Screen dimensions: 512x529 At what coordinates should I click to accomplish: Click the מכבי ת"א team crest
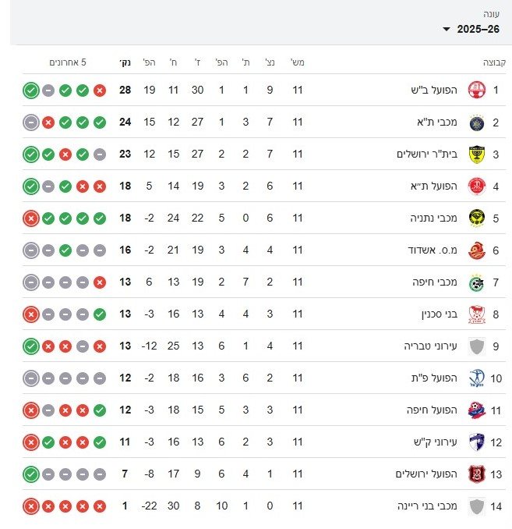pos(475,122)
